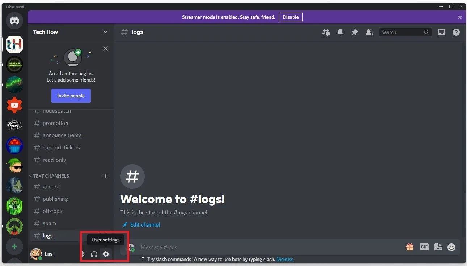This screenshot has height=266, width=467.
Task: Open the Nitro gift menu
Action: 409,247
